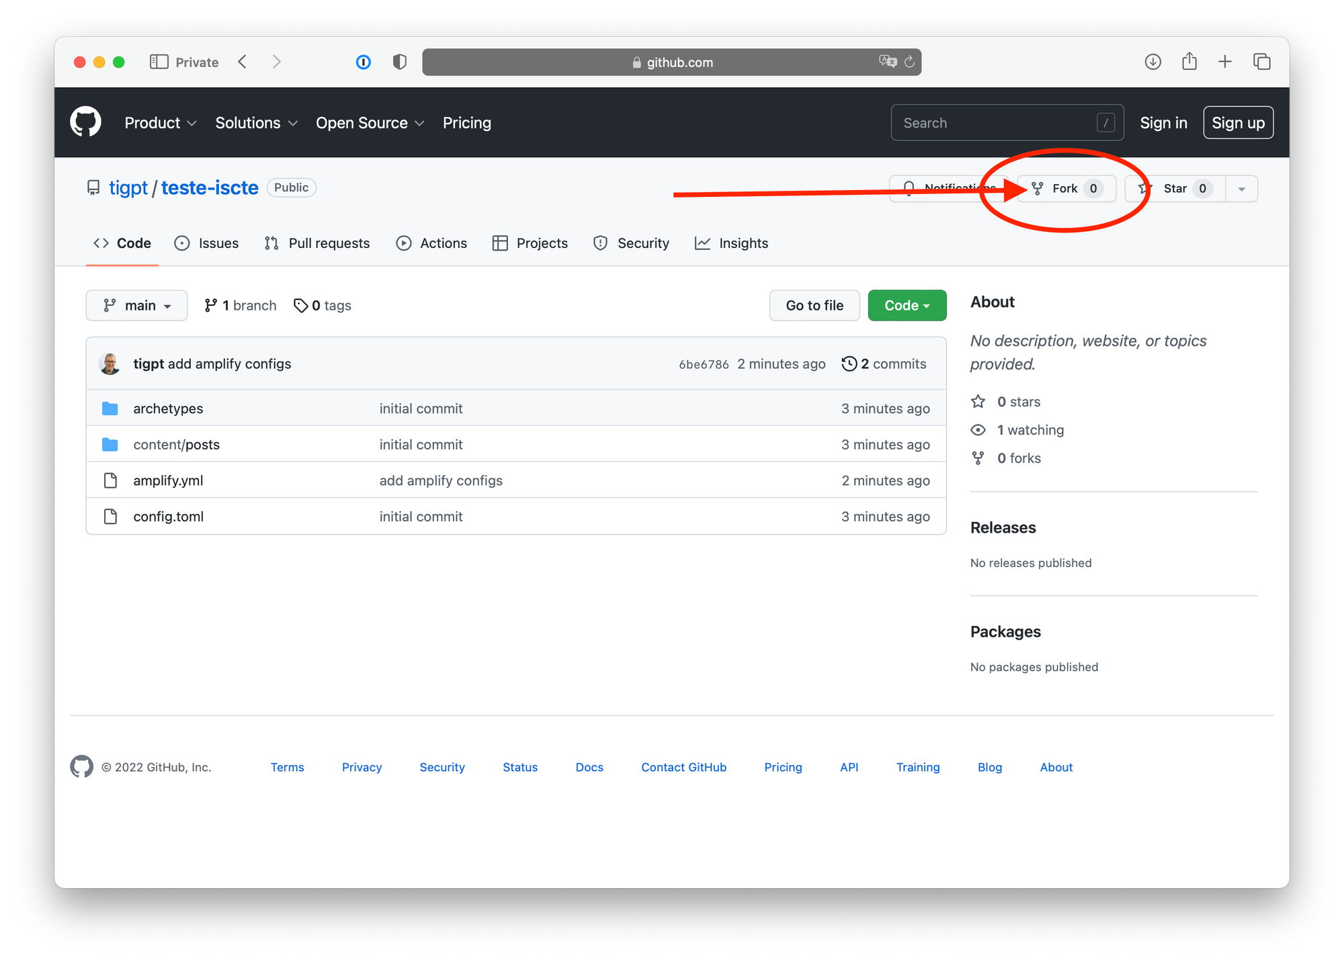Click the 0 forks link

(x=1006, y=458)
